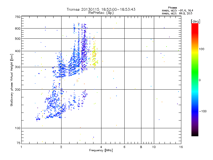Click the colorbar tick label '-100'
The width and height of the screenshot is (213, 160).
pos(203,111)
